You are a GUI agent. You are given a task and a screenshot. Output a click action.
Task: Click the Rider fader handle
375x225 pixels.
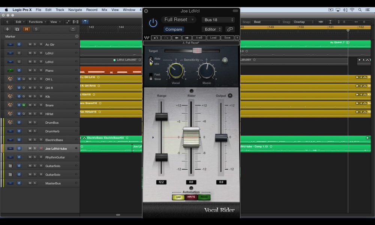point(191,137)
